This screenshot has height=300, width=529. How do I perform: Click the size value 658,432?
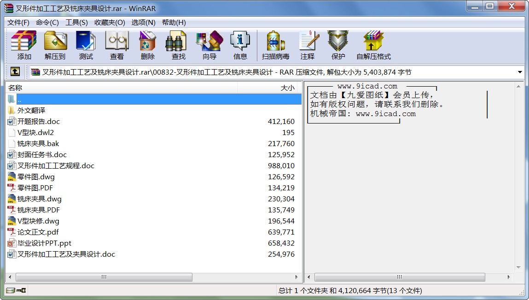click(x=281, y=243)
